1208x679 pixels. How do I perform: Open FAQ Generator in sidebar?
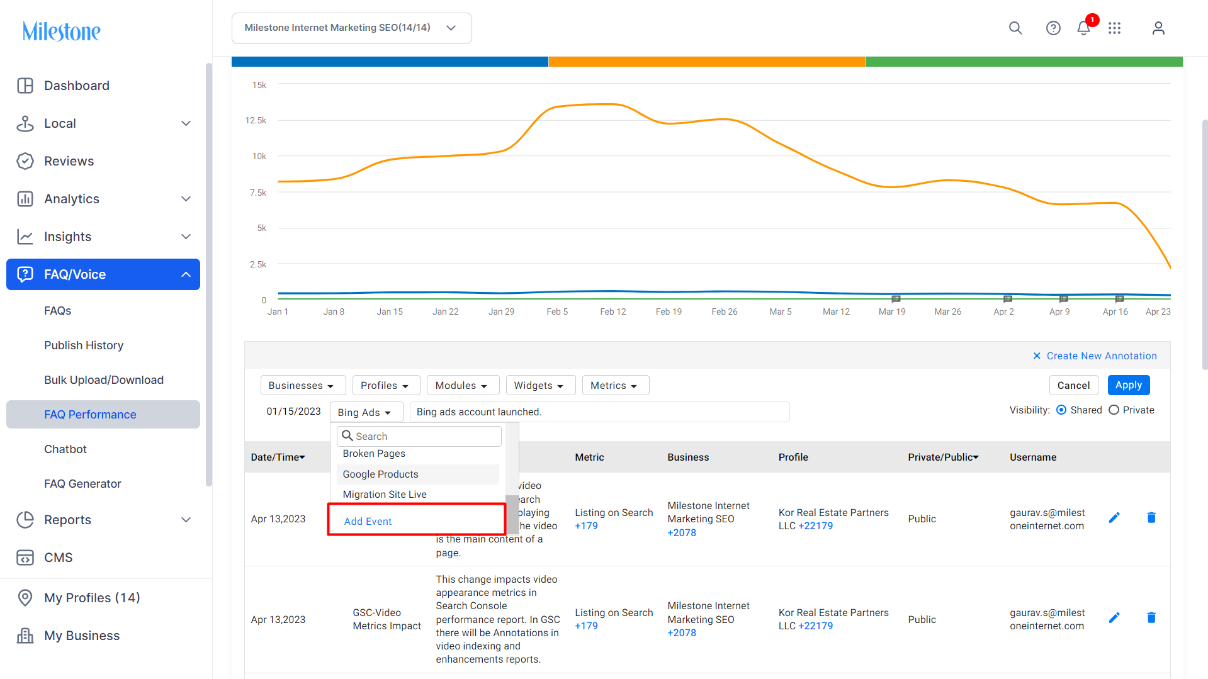(82, 484)
